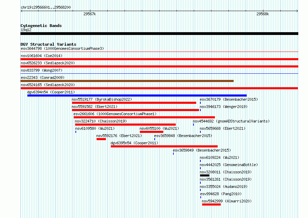Open the nsv3355024 (Audano2019) label

(x=224, y=187)
